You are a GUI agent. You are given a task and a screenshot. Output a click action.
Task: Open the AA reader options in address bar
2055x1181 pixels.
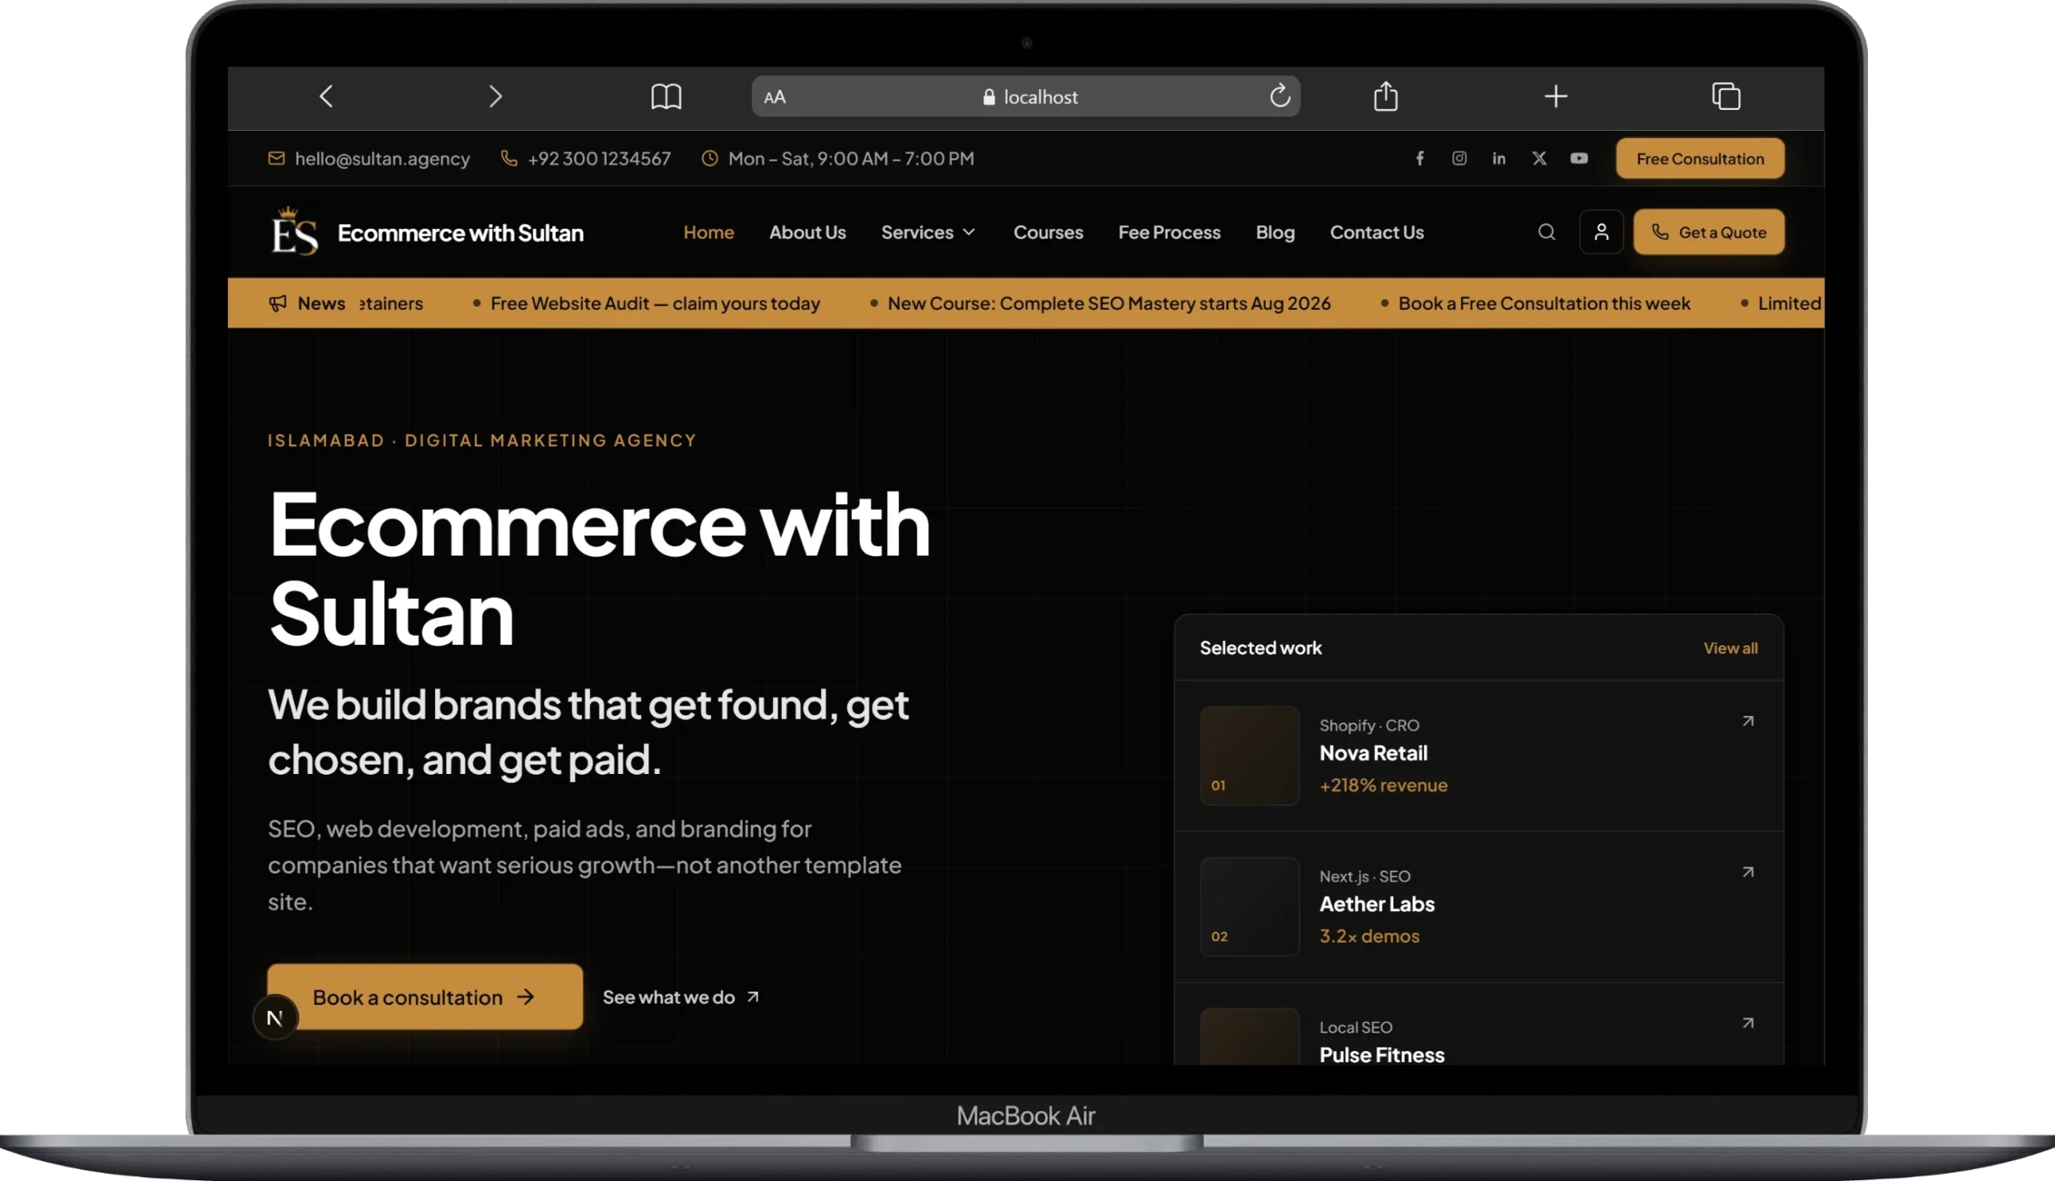point(775,97)
